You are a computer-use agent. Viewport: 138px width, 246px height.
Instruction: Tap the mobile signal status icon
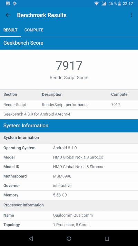103,3
